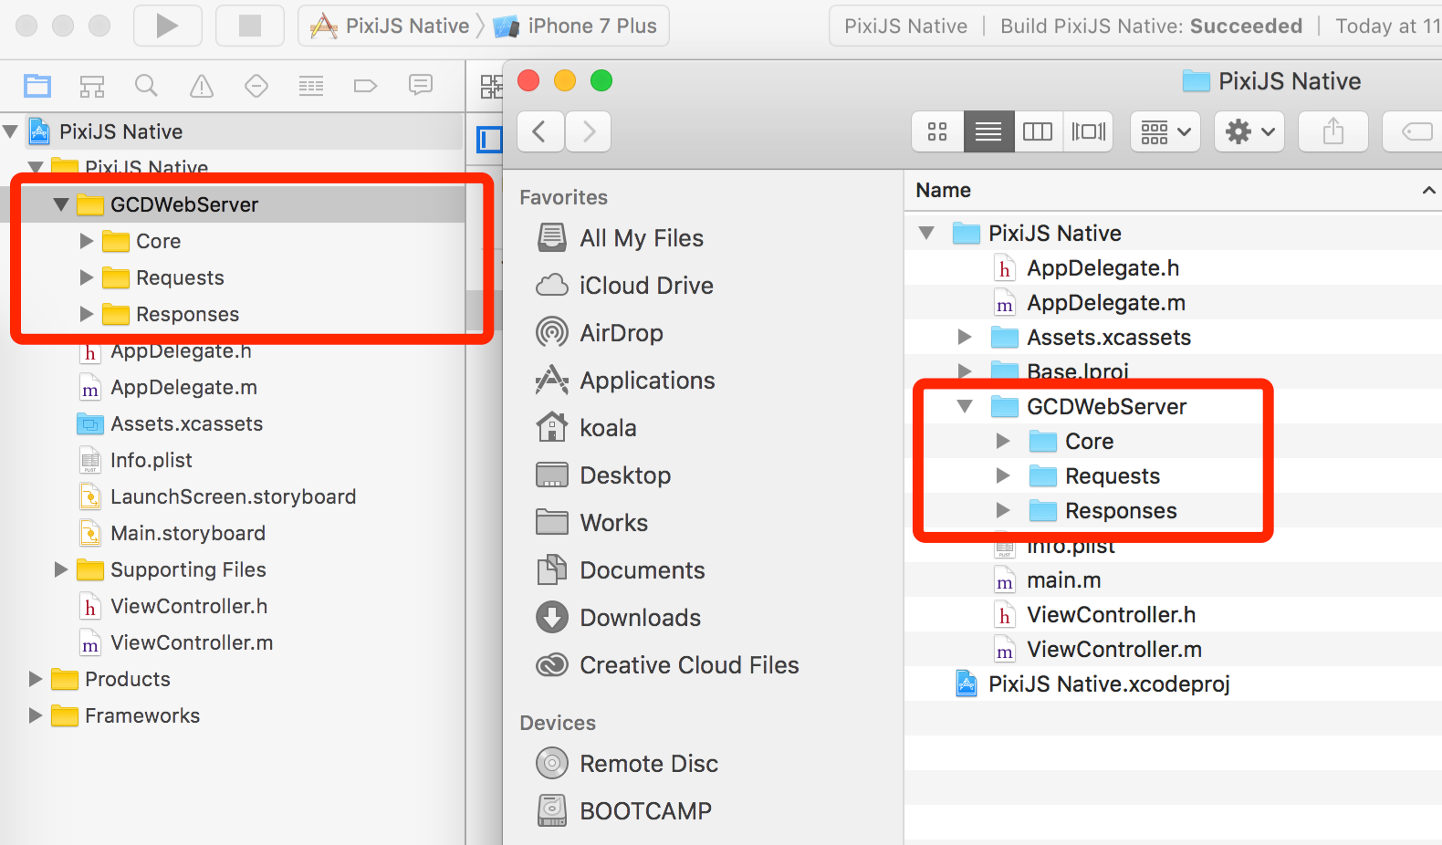Expand the Frameworks group in Xcode
Screen dimensions: 1442x845
pos(36,715)
